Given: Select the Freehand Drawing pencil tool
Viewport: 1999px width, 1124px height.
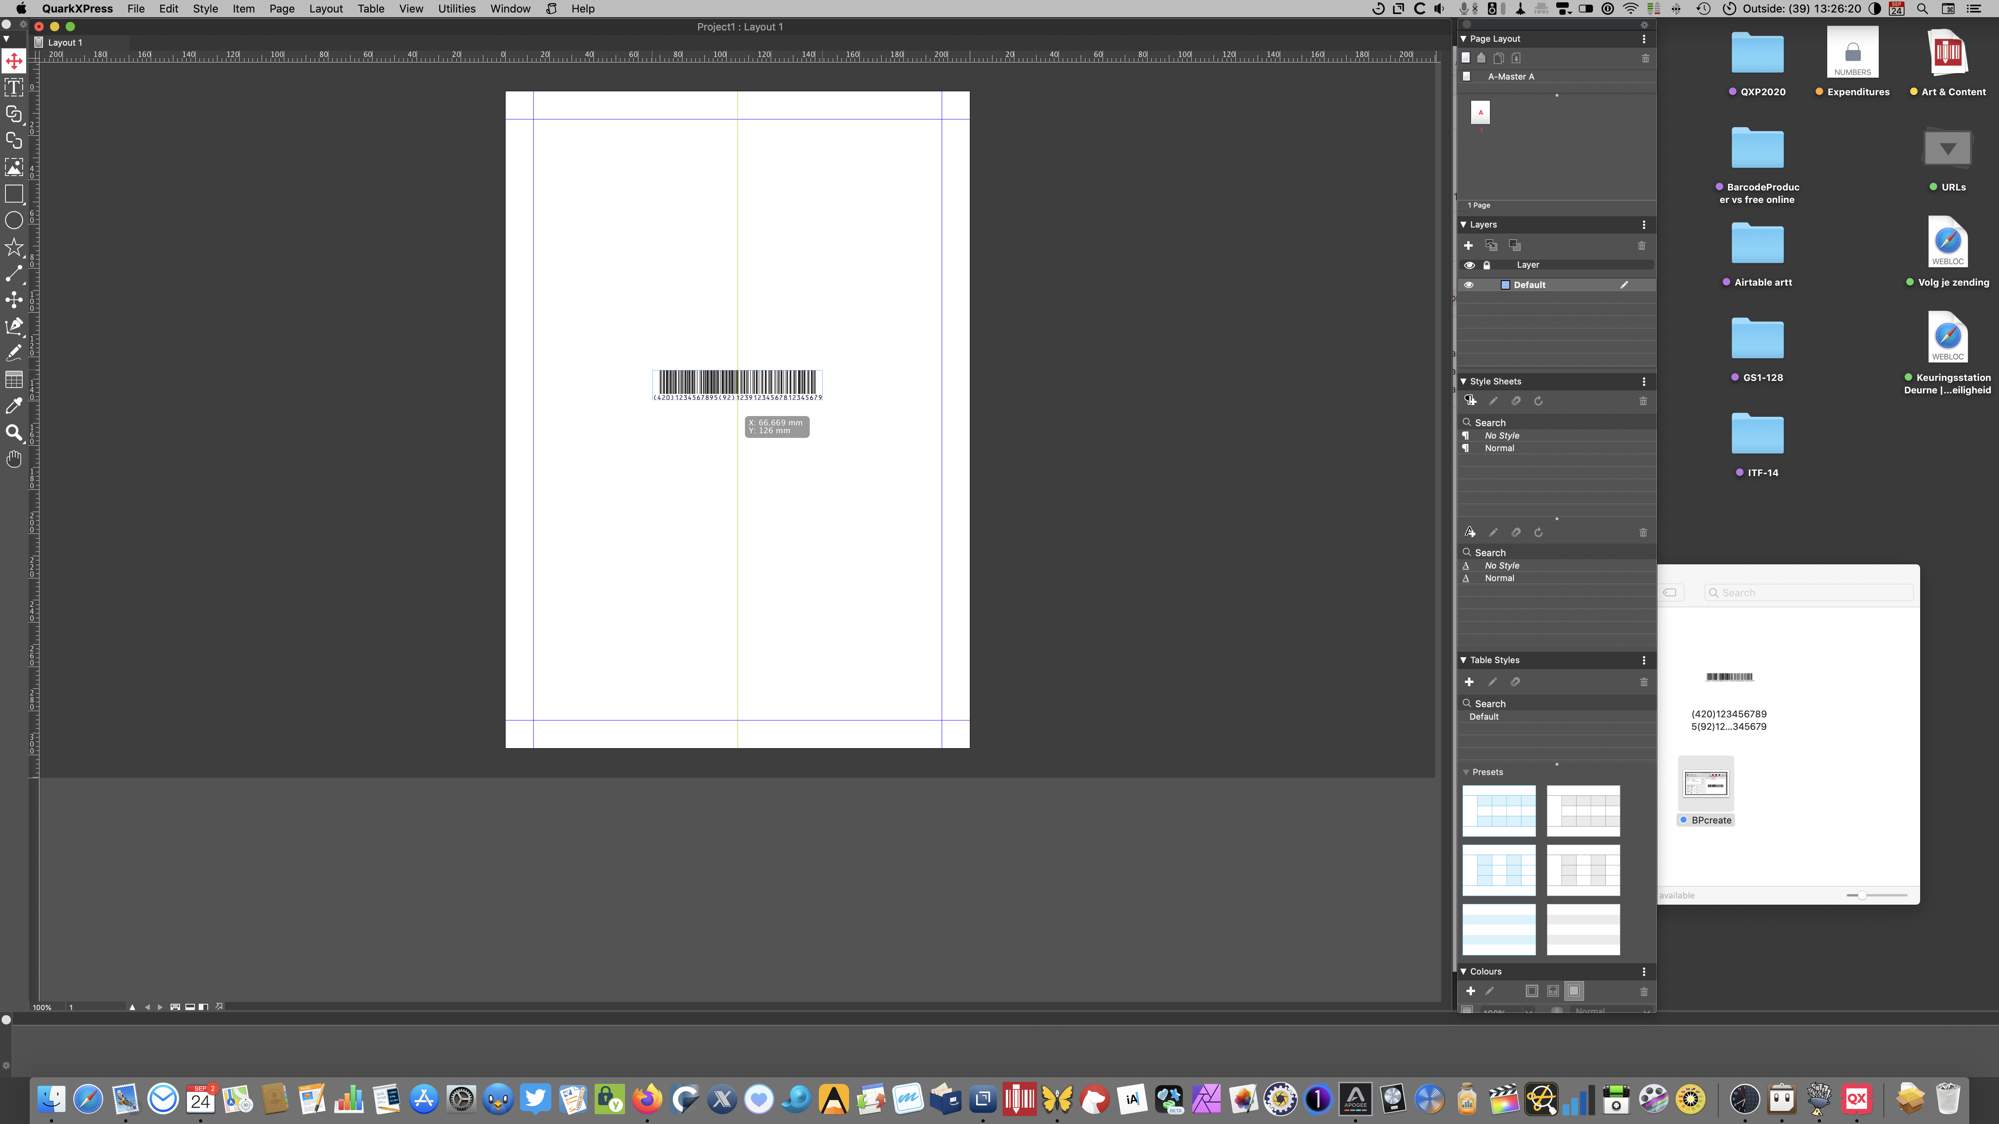Looking at the screenshot, I should [14, 353].
